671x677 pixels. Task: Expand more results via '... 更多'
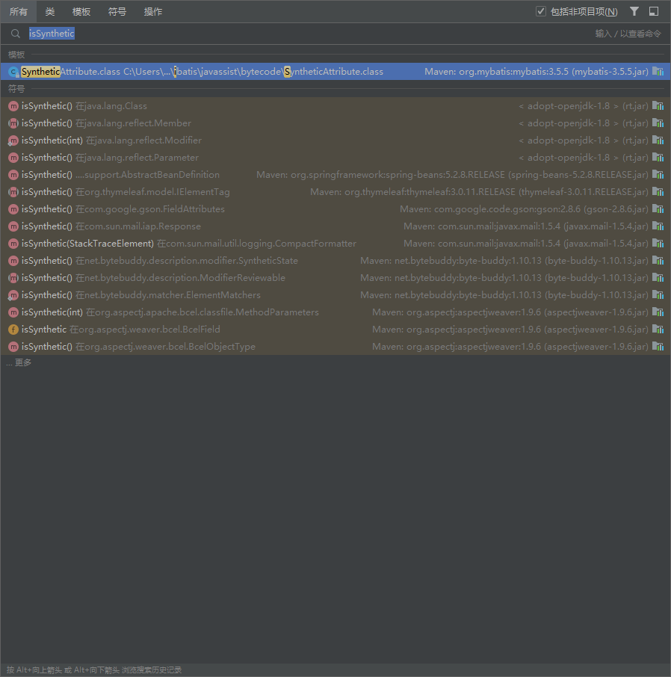pos(19,362)
